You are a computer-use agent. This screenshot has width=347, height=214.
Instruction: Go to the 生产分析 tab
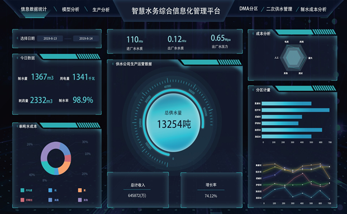(x=101, y=10)
